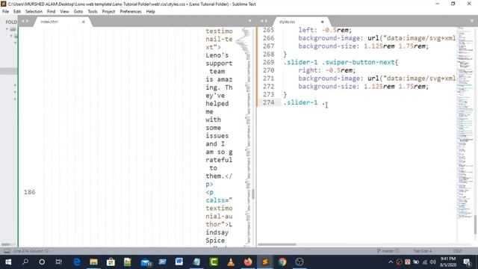Open OBS Studio from the taskbar
478x269 pixels.
click(x=299, y=262)
